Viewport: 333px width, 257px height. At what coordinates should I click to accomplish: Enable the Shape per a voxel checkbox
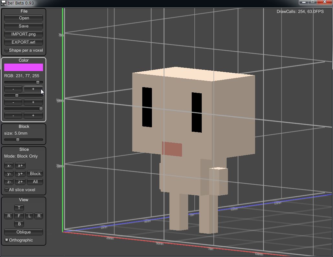(x=7, y=50)
